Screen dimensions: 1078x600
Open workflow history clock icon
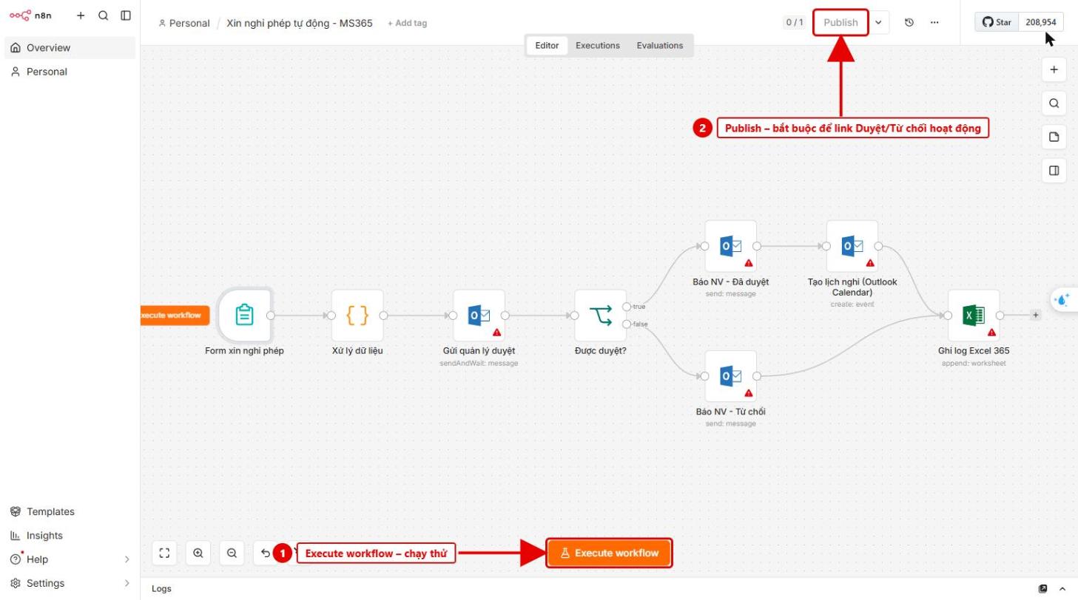coord(909,22)
